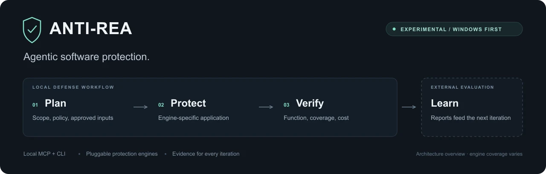Click Pluggable protection engines footer item

pyautogui.click(x=122, y=154)
